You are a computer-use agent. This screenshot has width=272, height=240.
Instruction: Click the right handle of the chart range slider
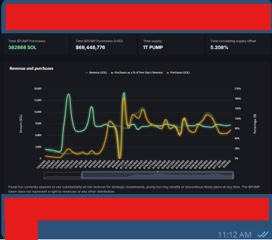click(x=233, y=176)
